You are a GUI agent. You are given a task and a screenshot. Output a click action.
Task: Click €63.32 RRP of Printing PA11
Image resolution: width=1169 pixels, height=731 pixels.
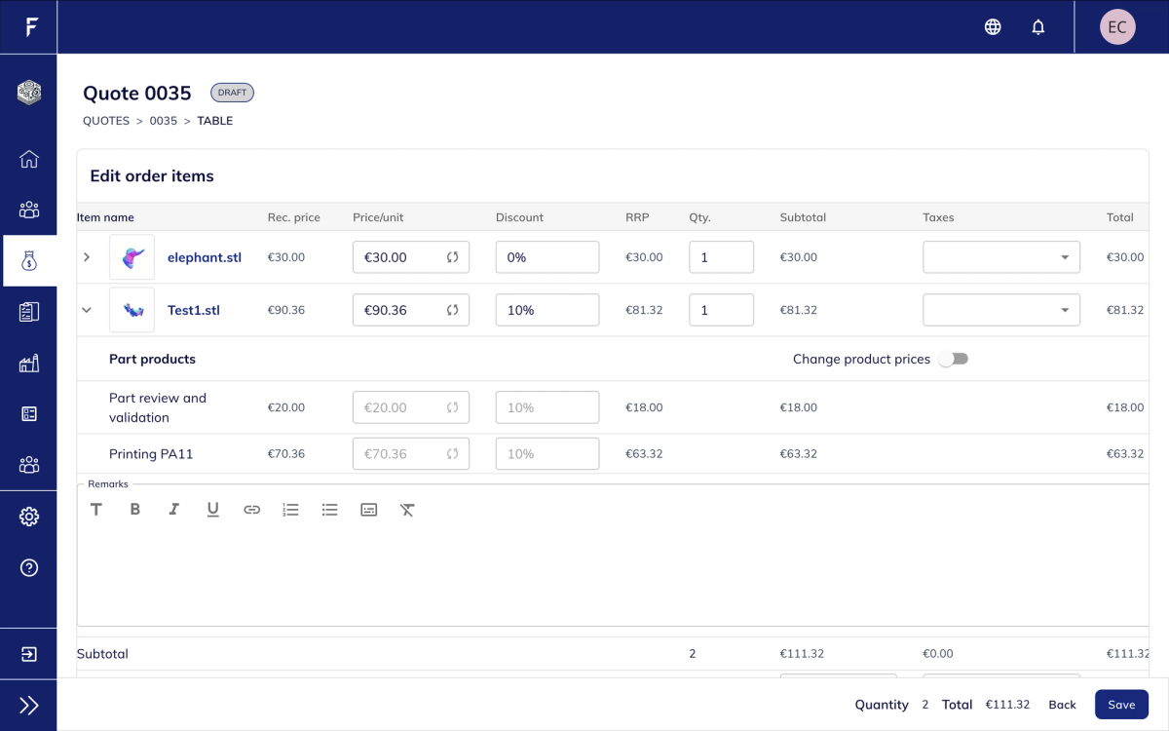(644, 453)
